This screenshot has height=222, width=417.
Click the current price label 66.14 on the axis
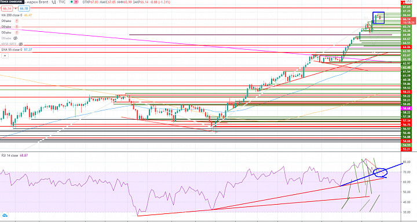click(x=406, y=19)
